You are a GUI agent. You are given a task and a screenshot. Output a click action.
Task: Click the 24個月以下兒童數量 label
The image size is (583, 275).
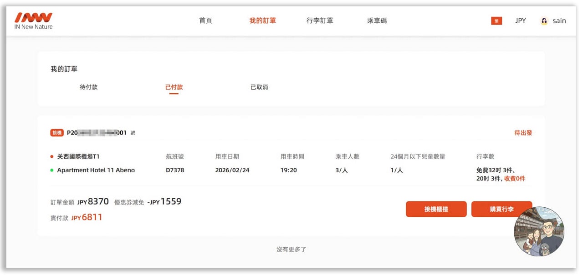(x=418, y=156)
